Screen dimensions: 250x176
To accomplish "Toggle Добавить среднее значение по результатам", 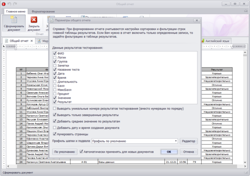I will tap(55, 121).
